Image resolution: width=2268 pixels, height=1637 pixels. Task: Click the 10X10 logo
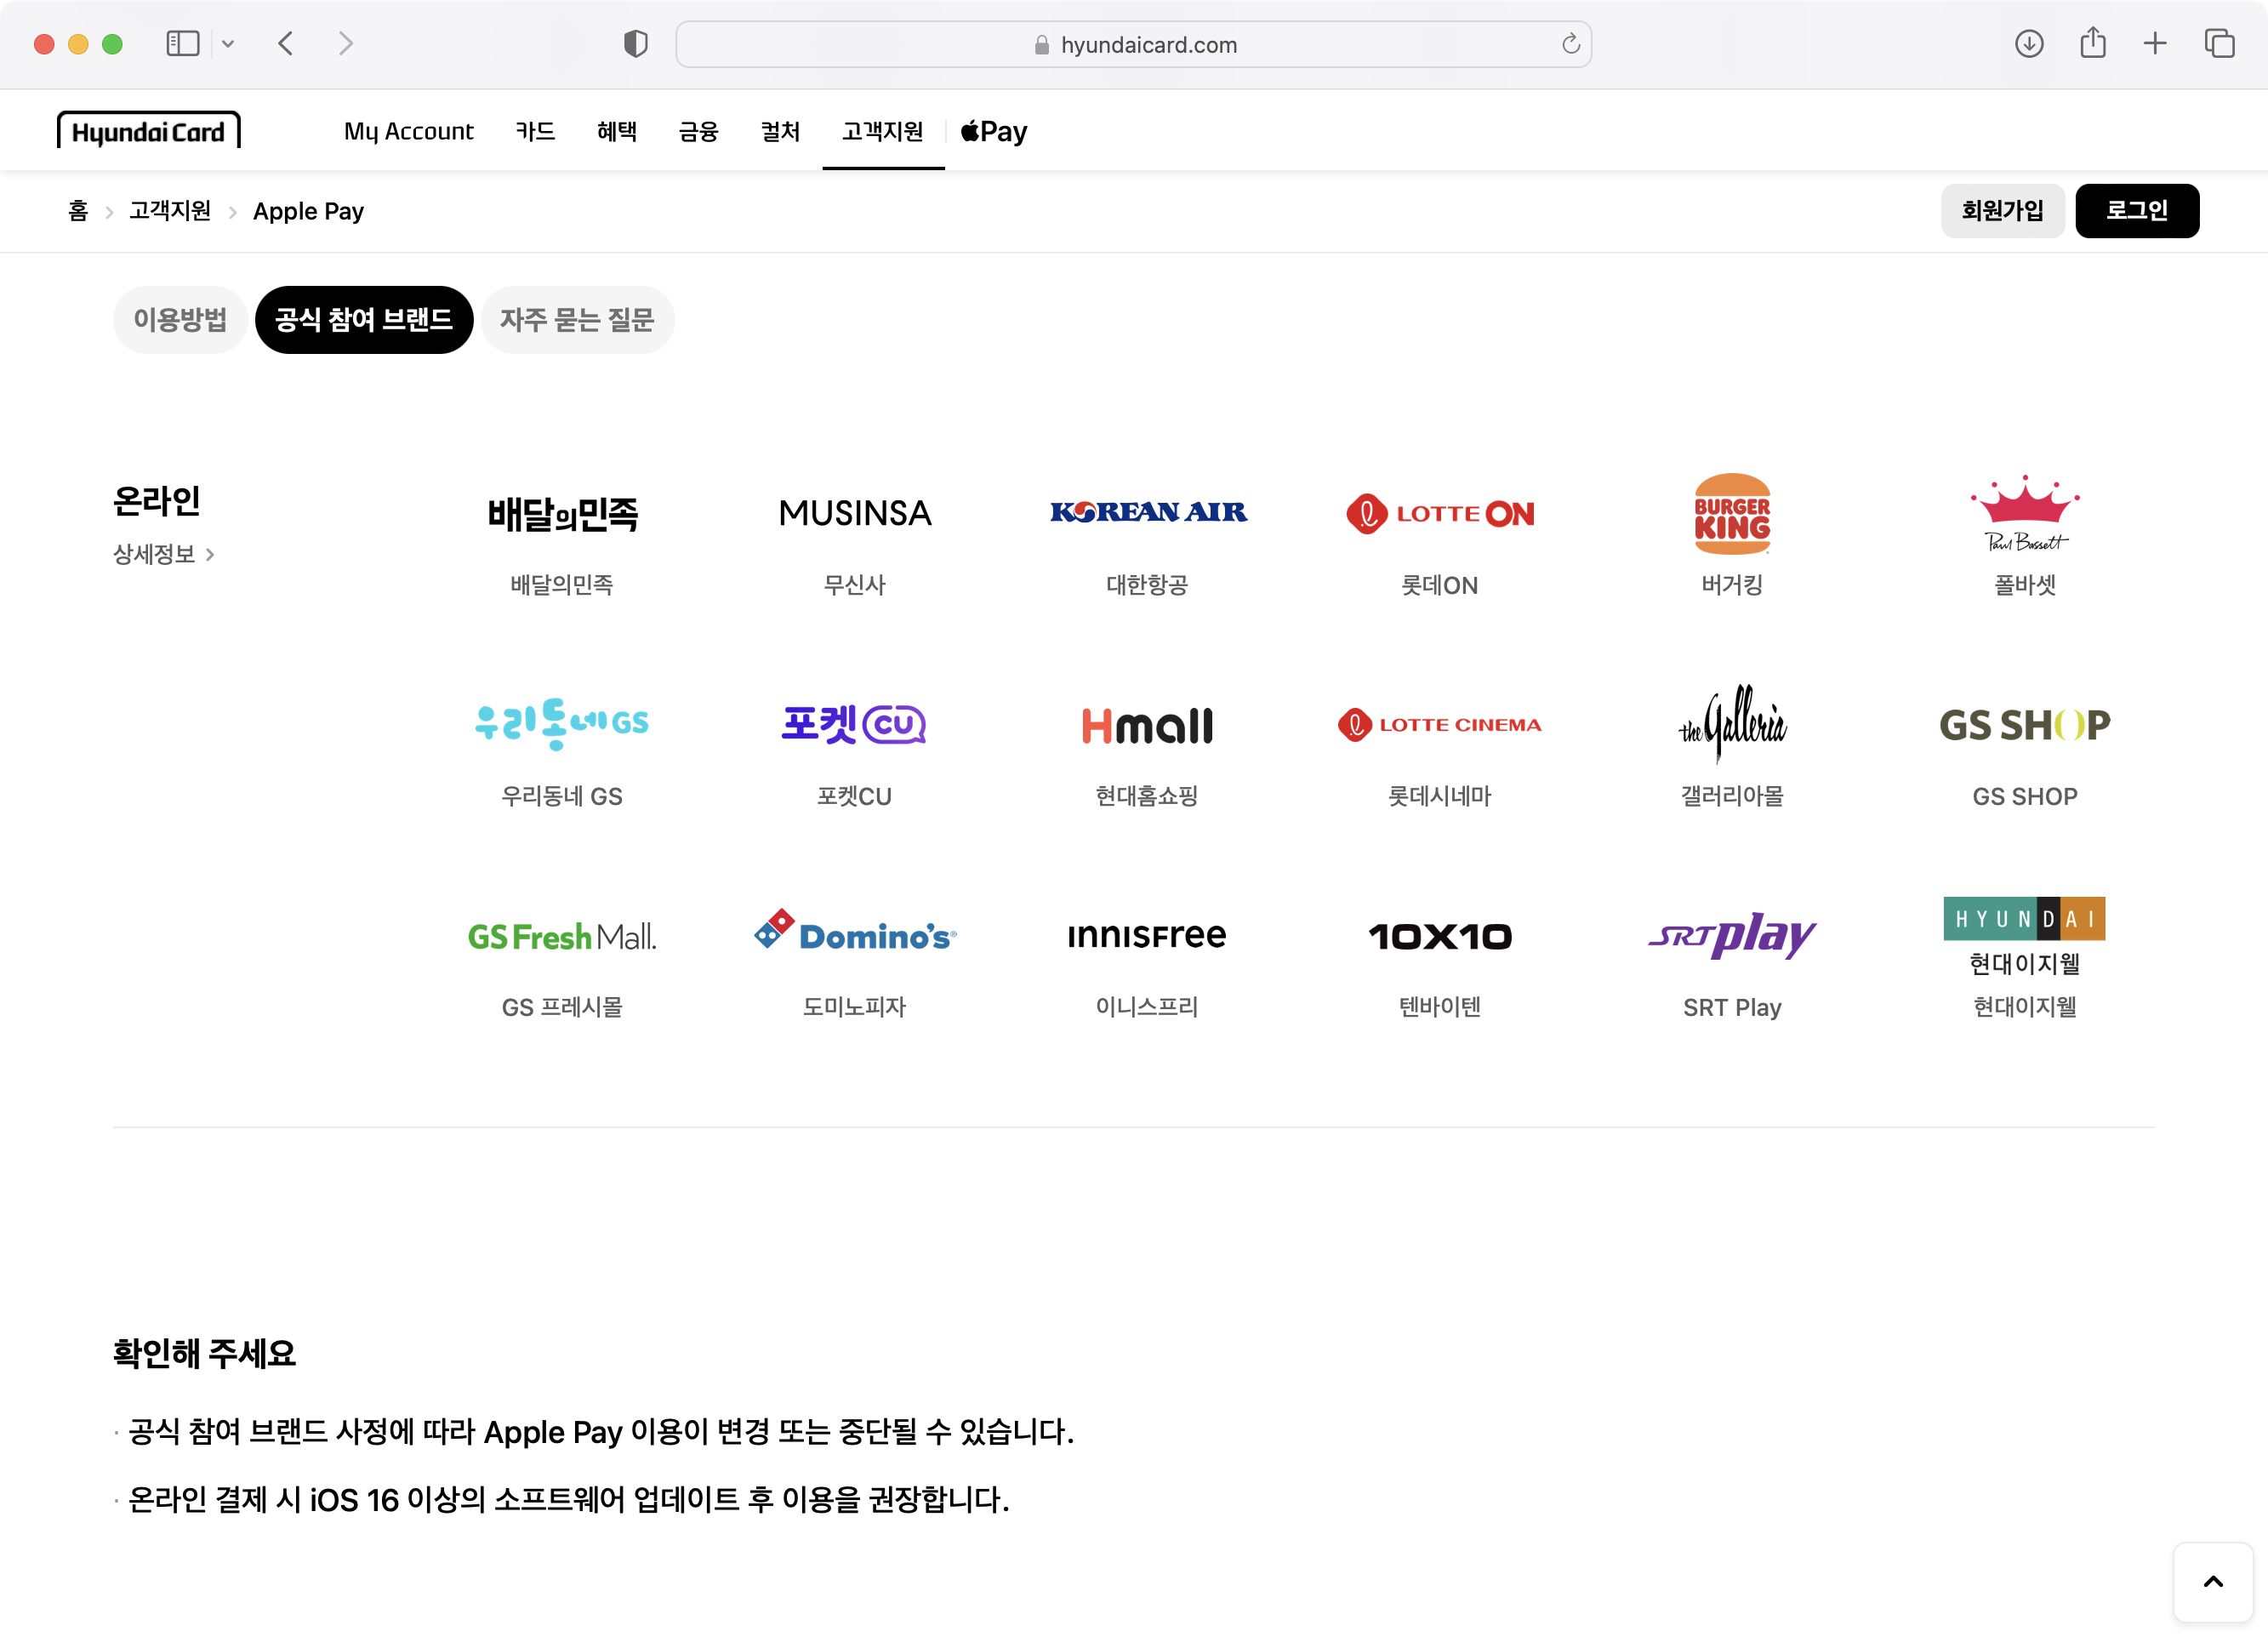[x=1440, y=936]
